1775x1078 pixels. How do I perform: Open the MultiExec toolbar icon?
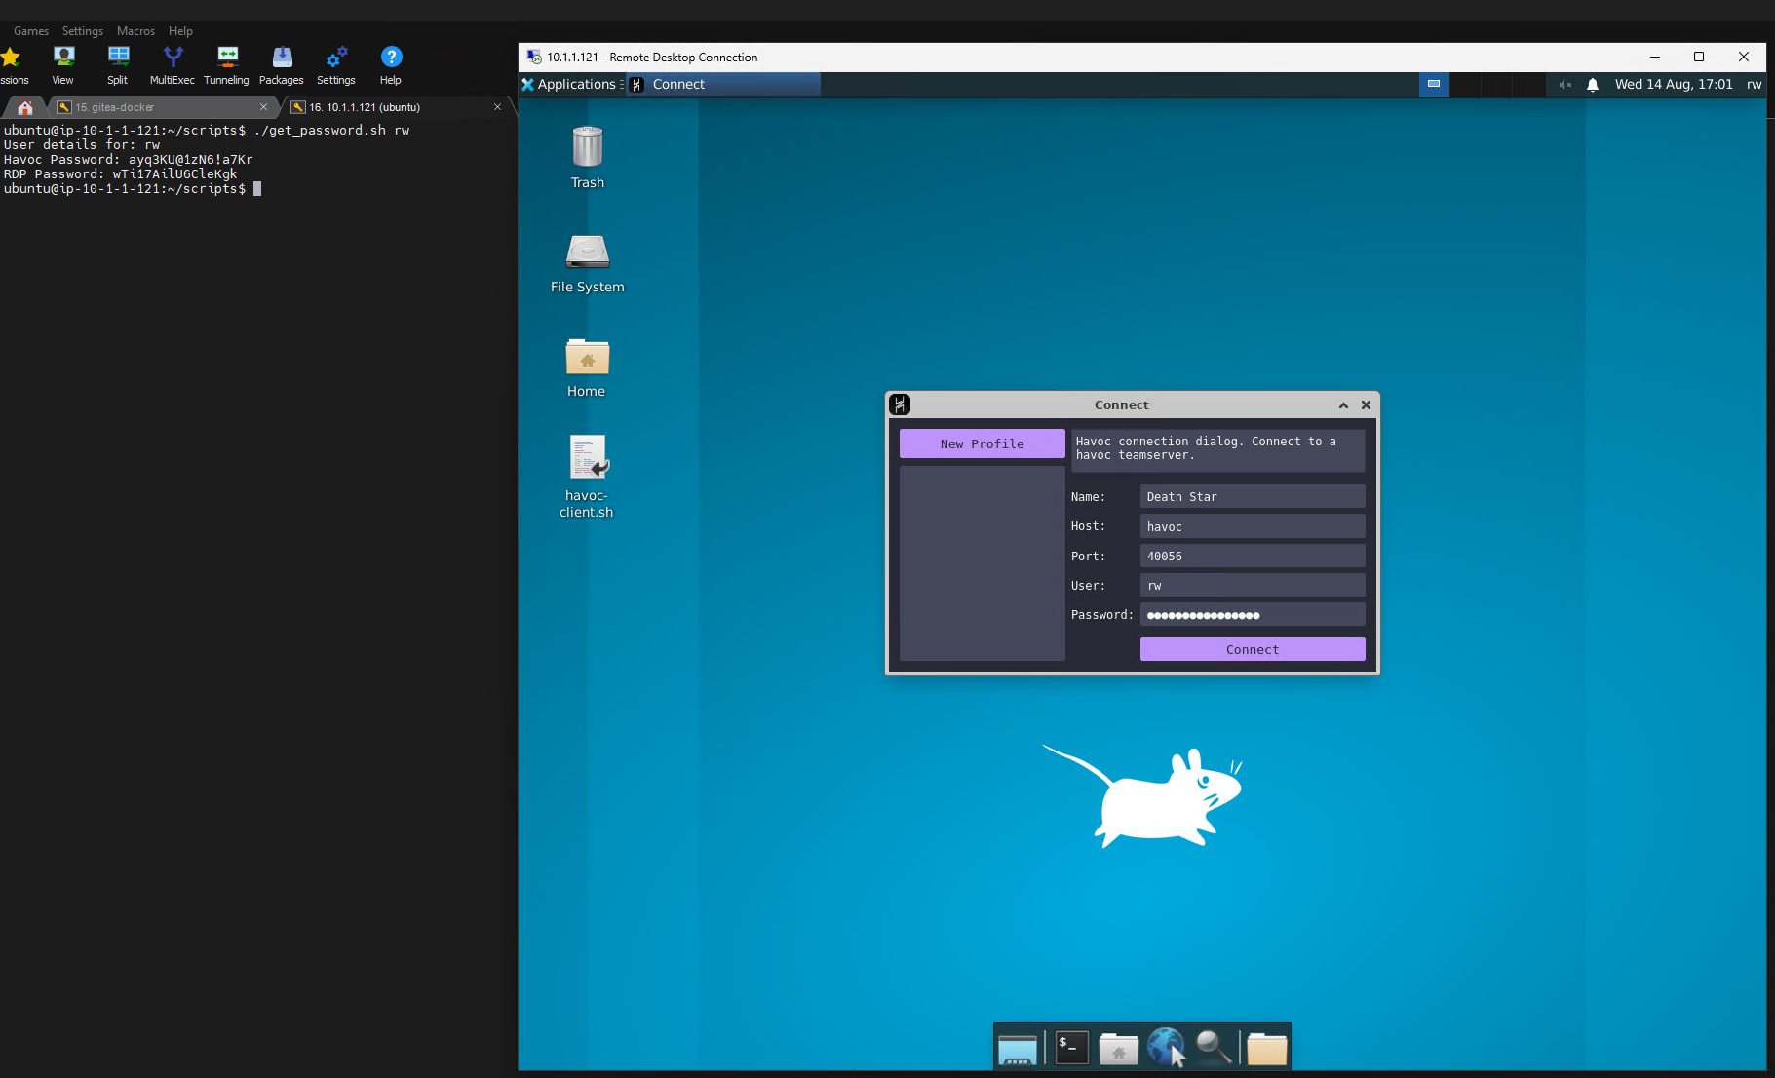pyautogui.click(x=172, y=65)
